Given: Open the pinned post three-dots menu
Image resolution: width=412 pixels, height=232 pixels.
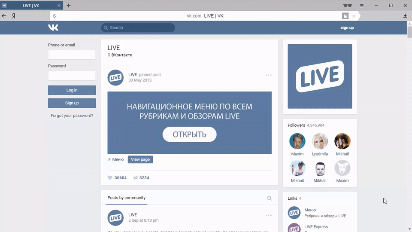Looking at the screenshot, I should coord(269,75).
